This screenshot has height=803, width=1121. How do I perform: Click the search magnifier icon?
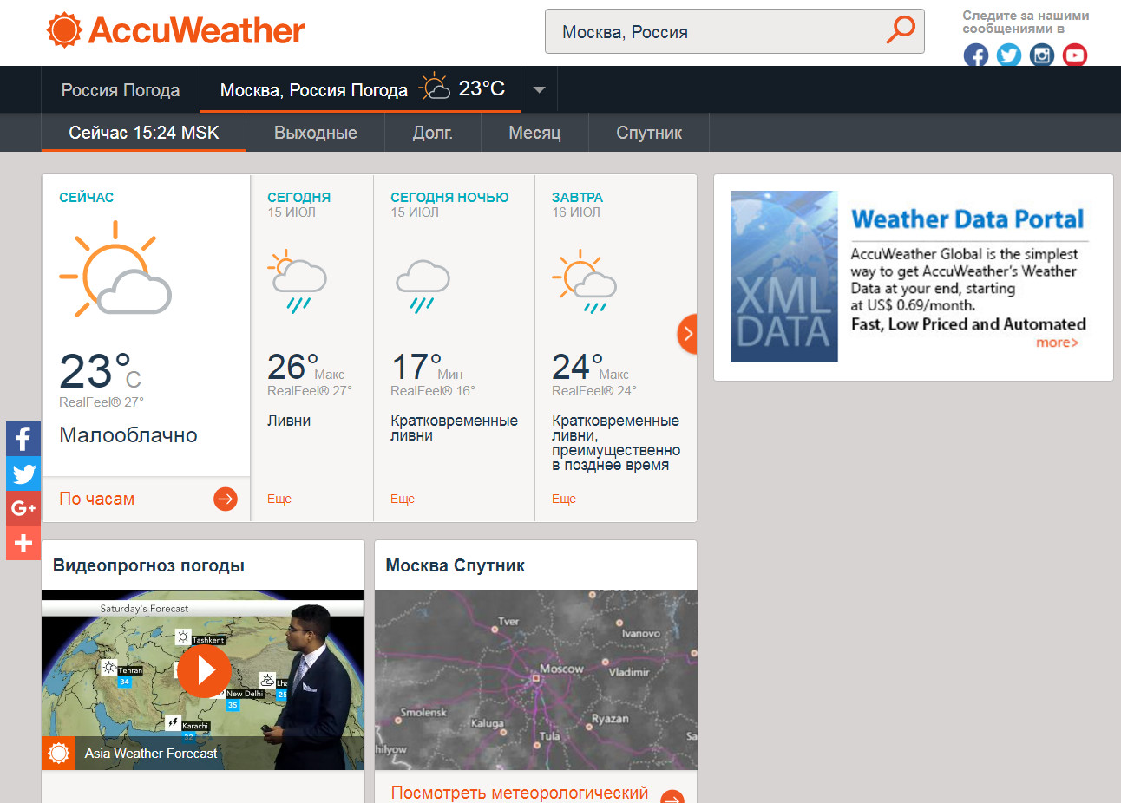(x=901, y=29)
